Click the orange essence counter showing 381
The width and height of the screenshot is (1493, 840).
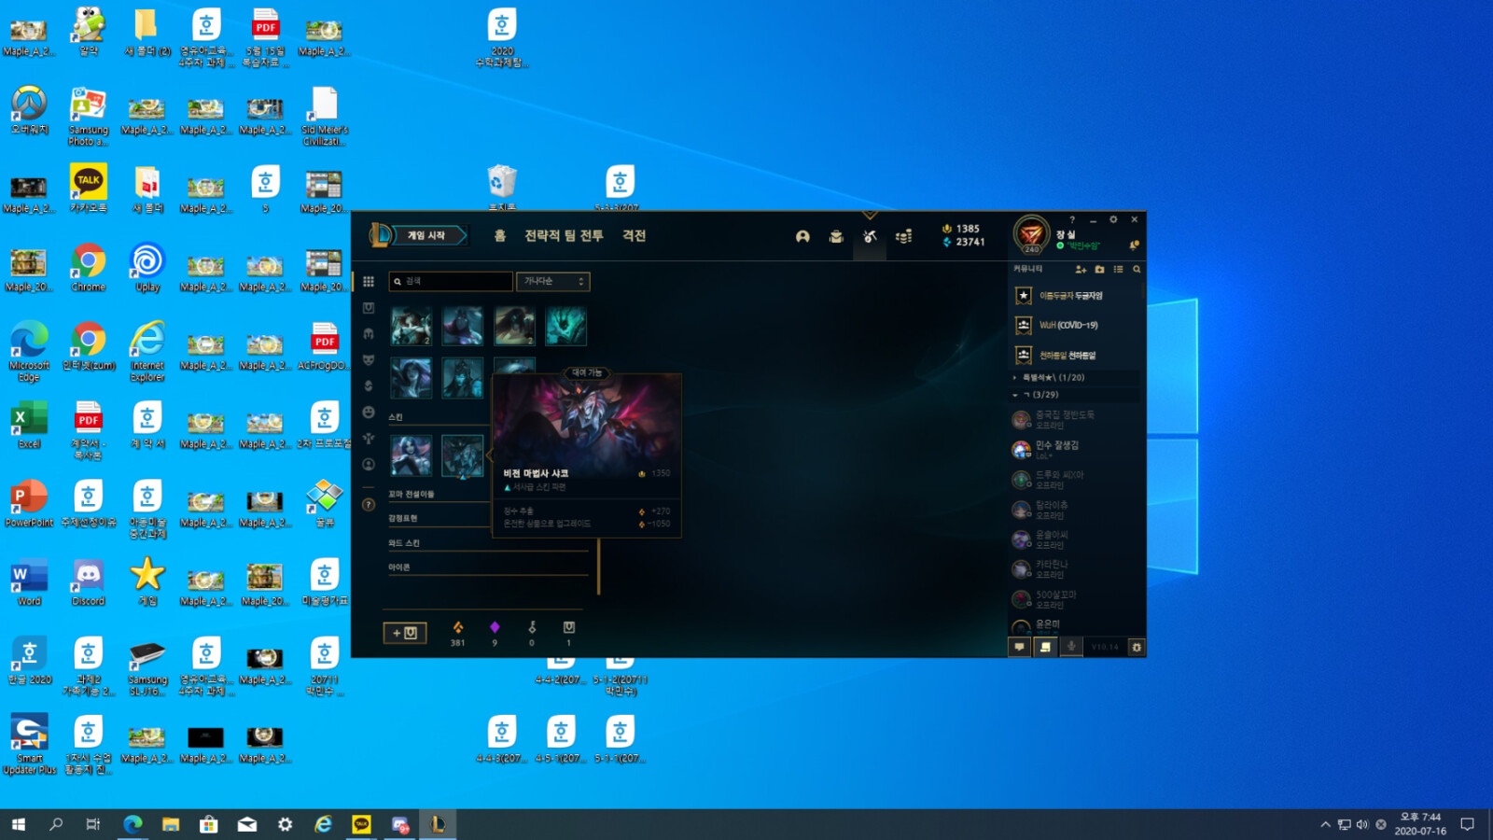coord(457,633)
